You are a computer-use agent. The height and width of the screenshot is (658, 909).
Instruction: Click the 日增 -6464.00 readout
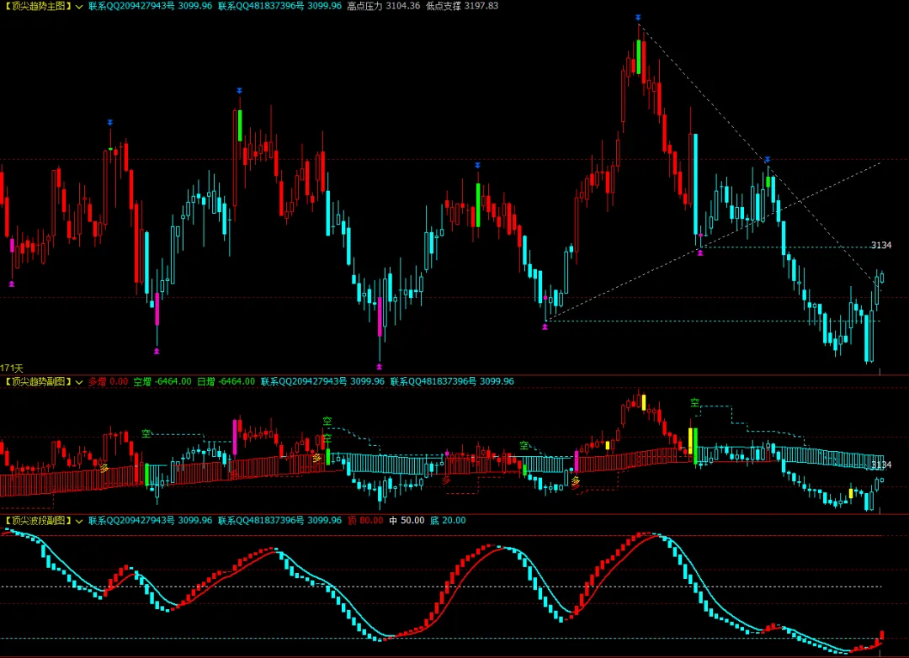(226, 381)
